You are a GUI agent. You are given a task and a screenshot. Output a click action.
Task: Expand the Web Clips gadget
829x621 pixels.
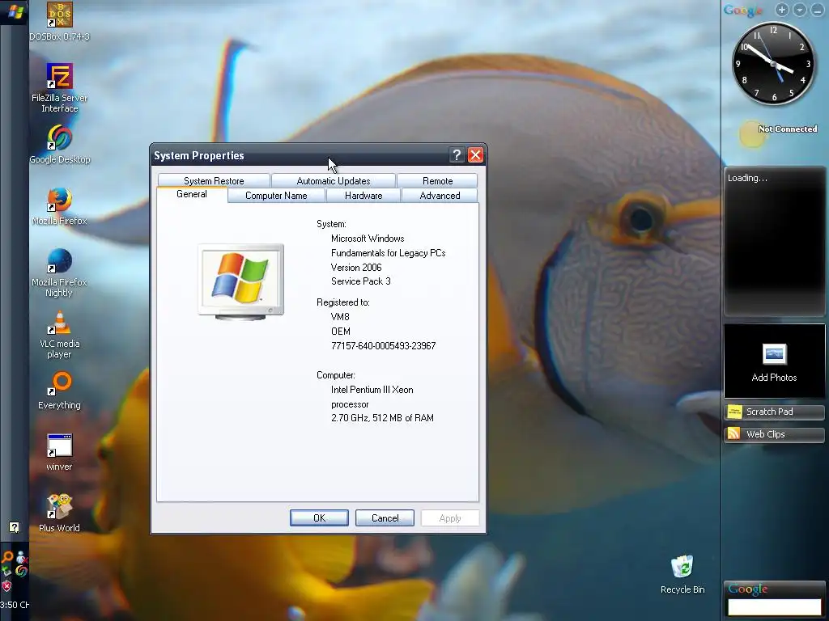(x=774, y=434)
